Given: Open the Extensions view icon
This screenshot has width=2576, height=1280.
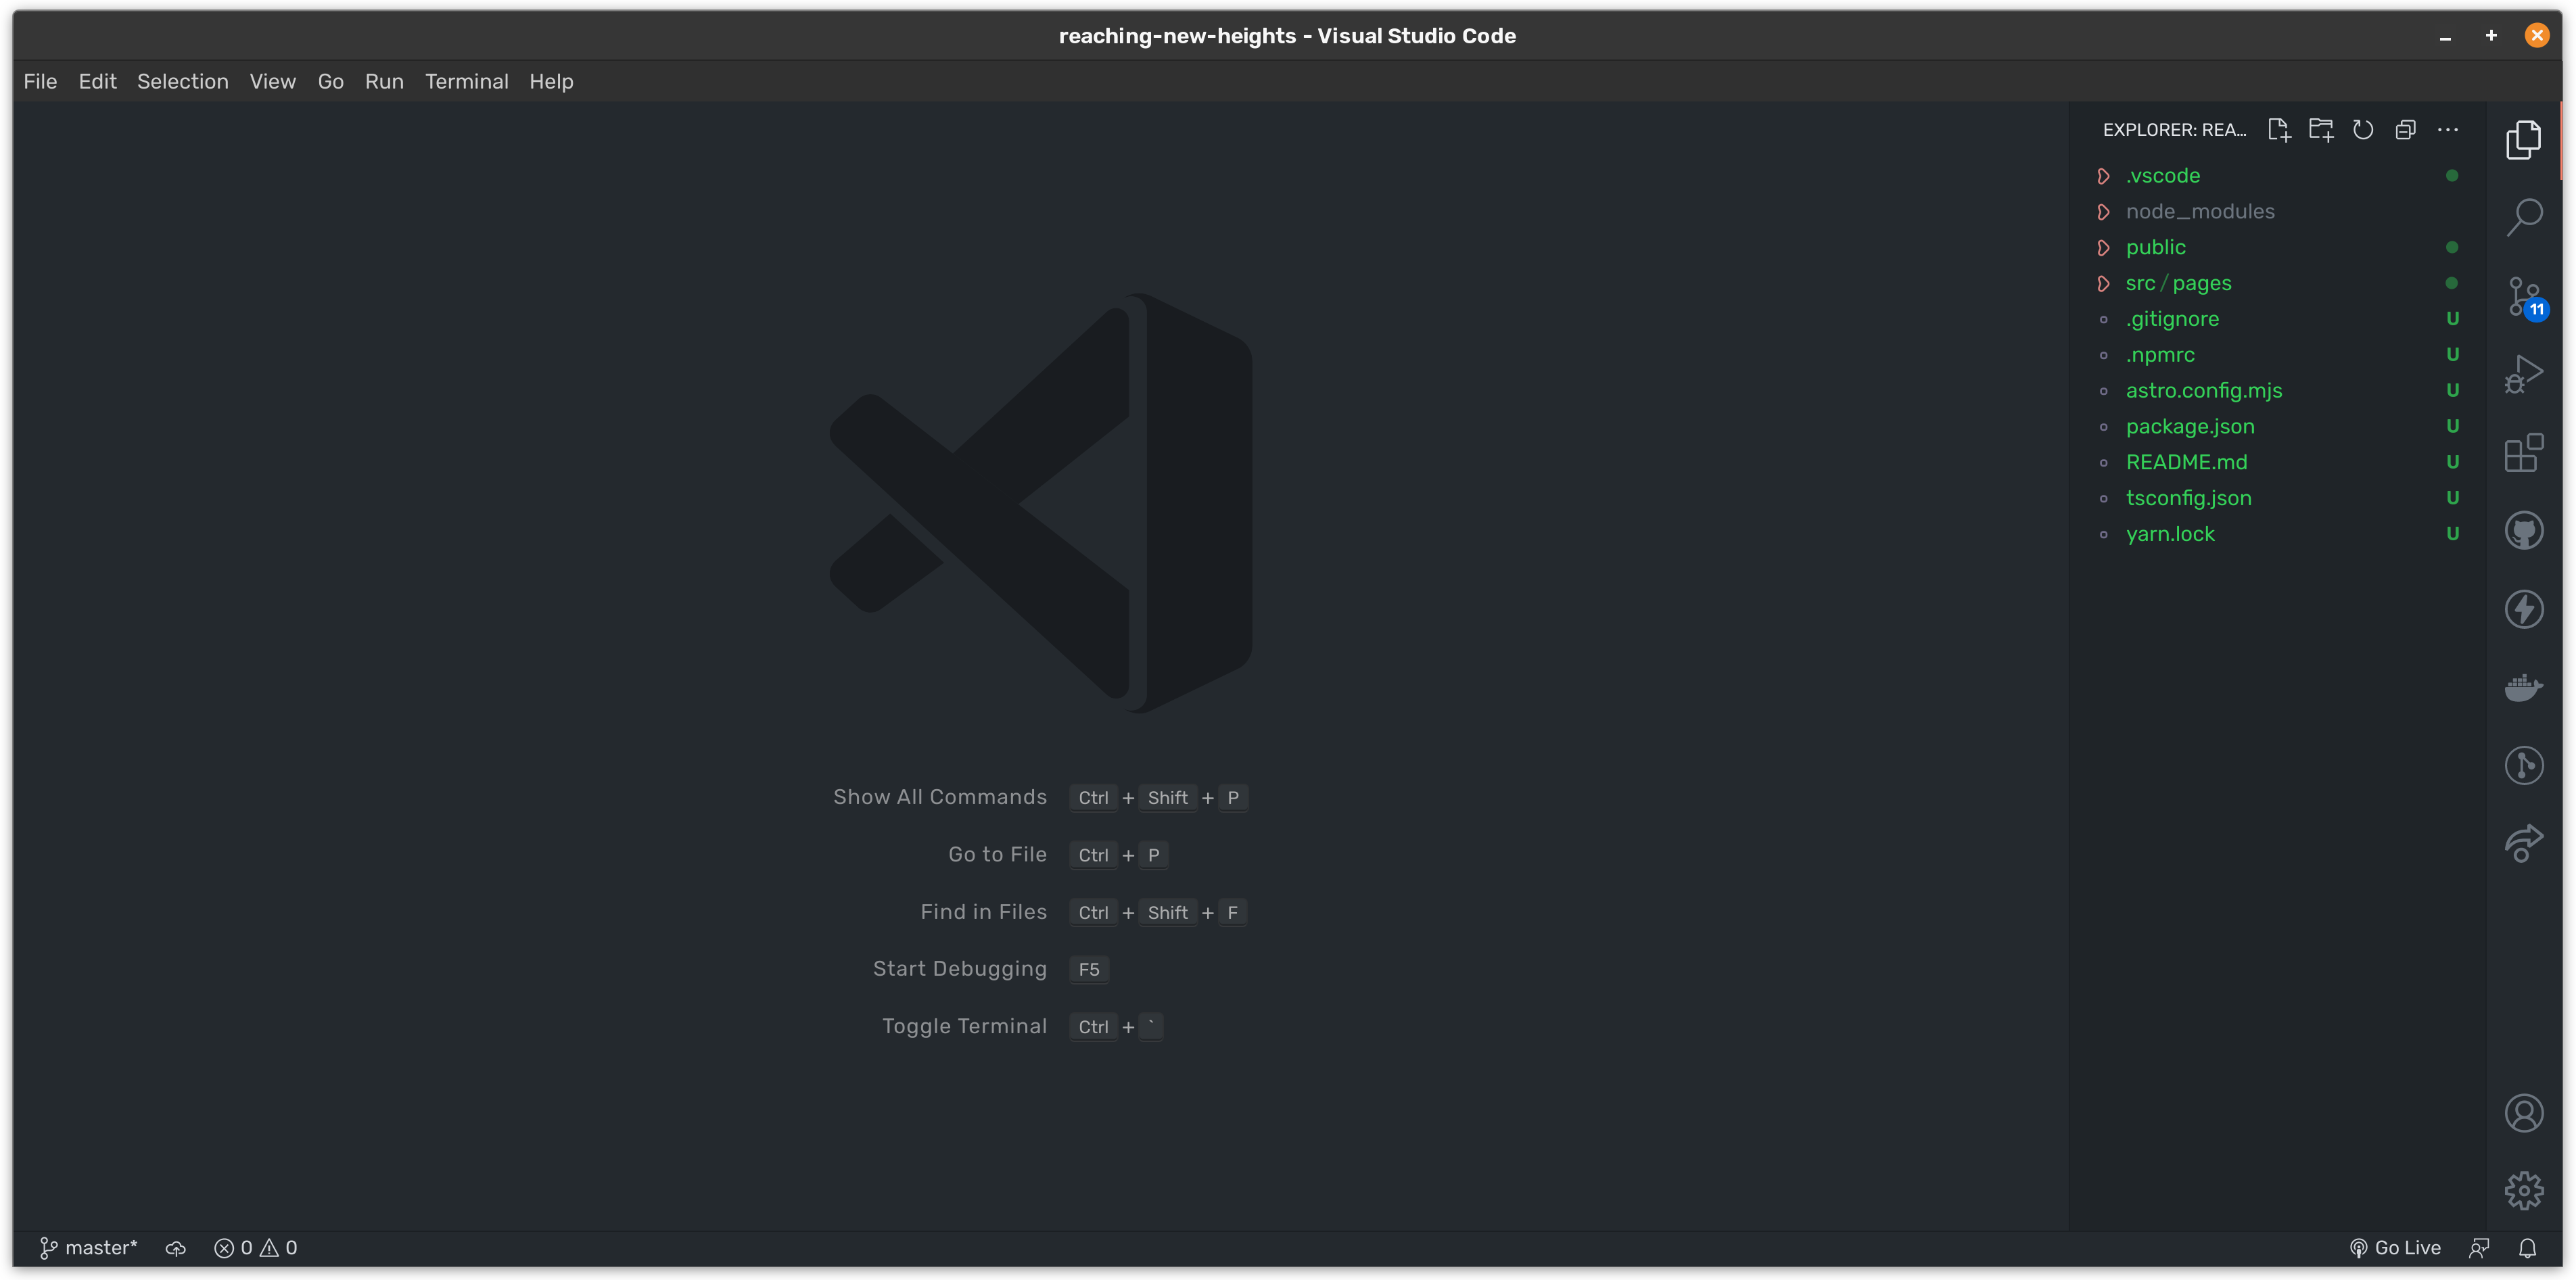Looking at the screenshot, I should pyautogui.click(x=2523, y=452).
